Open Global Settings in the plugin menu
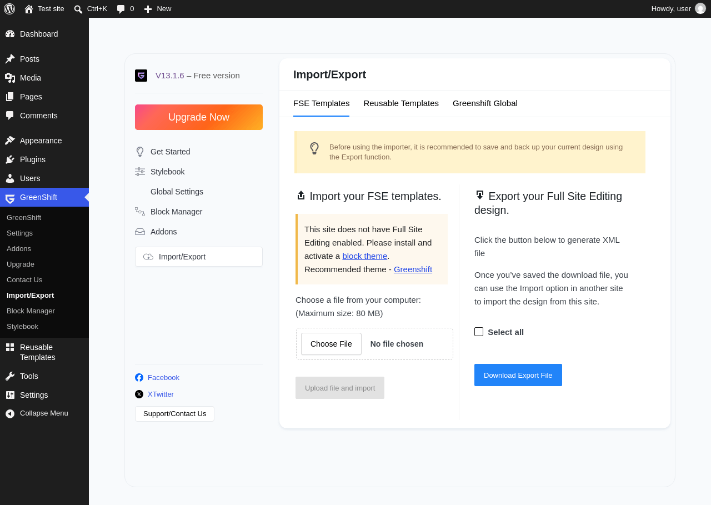The width and height of the screenshot is (711, 505). pyautogui.click(x=177, y=192)
